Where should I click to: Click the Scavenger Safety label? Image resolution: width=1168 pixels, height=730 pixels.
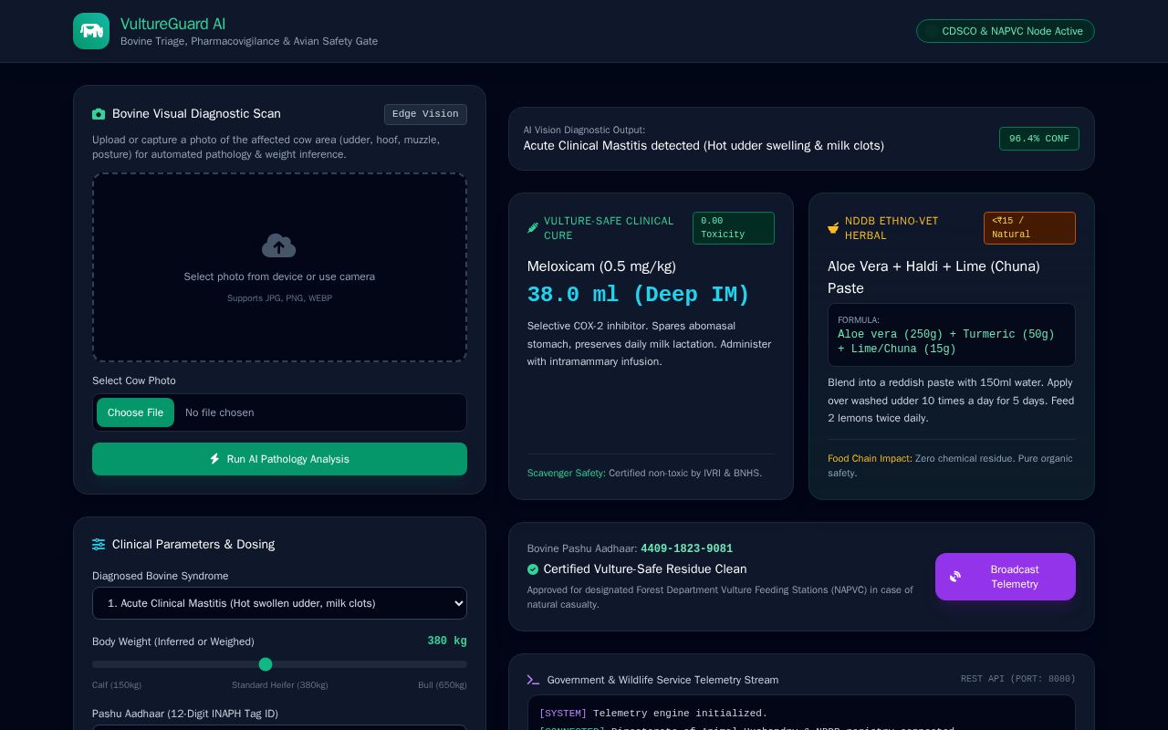pyautogui.click(x=567, y=473)
